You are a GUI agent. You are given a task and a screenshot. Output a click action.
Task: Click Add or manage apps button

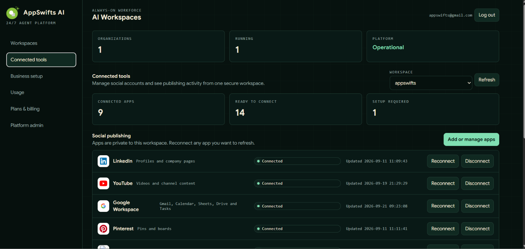point(471,139)
